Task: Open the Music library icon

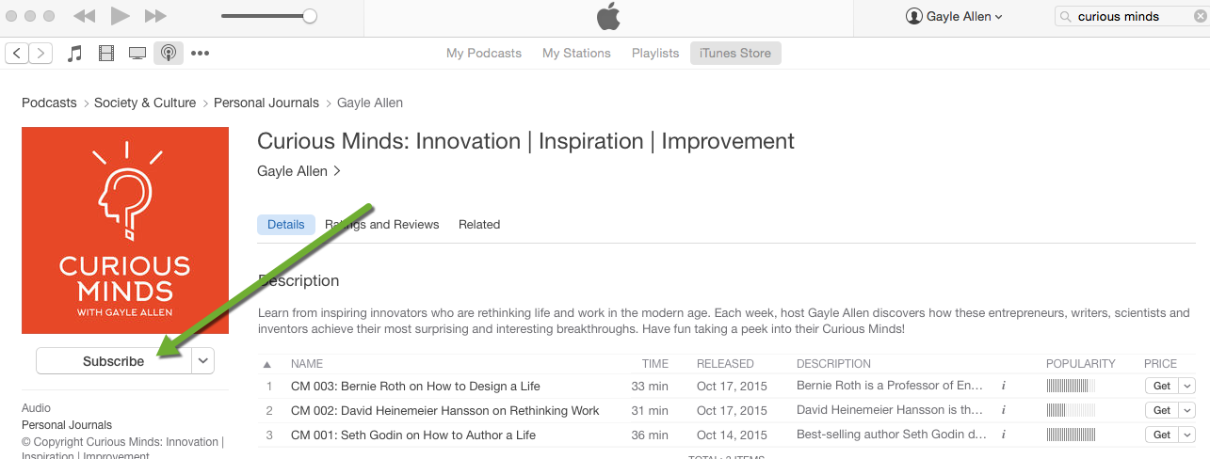Action: pyautogui.click(x=75, y=53)
